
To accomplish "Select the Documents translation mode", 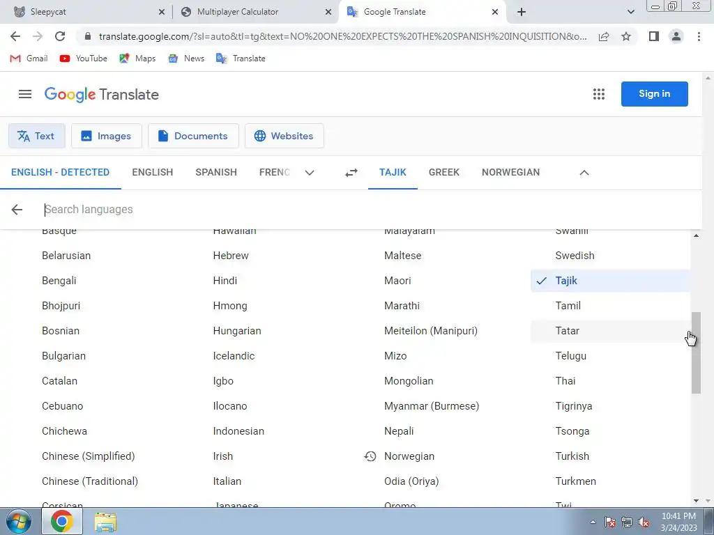I will (194, 136).
